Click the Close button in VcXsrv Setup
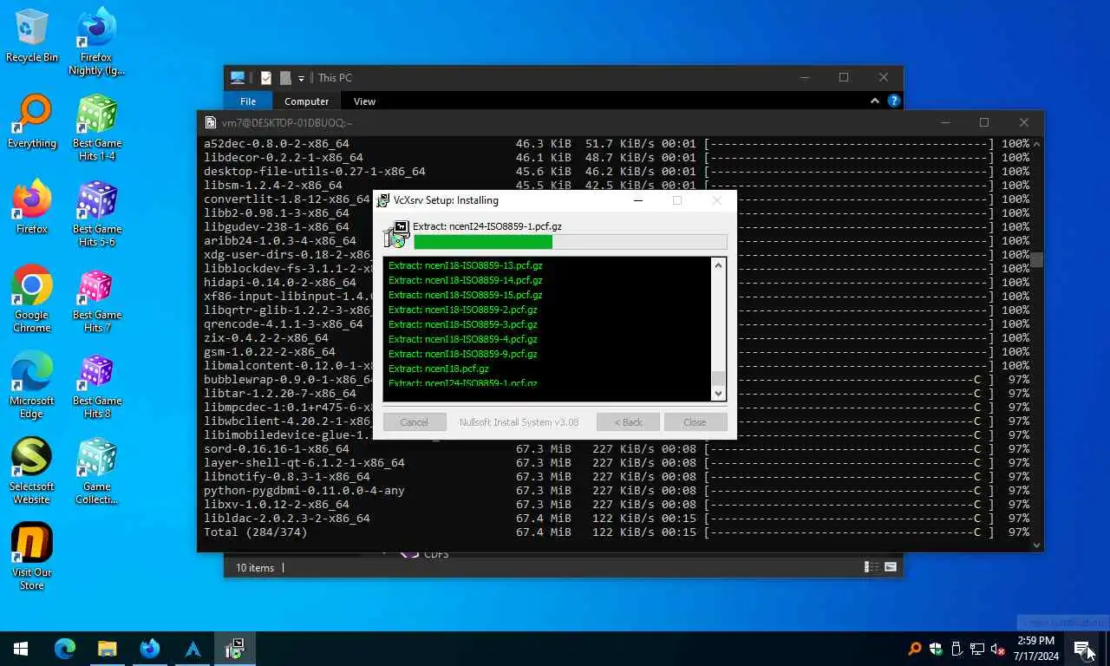1110x666 pixels. 695,422
